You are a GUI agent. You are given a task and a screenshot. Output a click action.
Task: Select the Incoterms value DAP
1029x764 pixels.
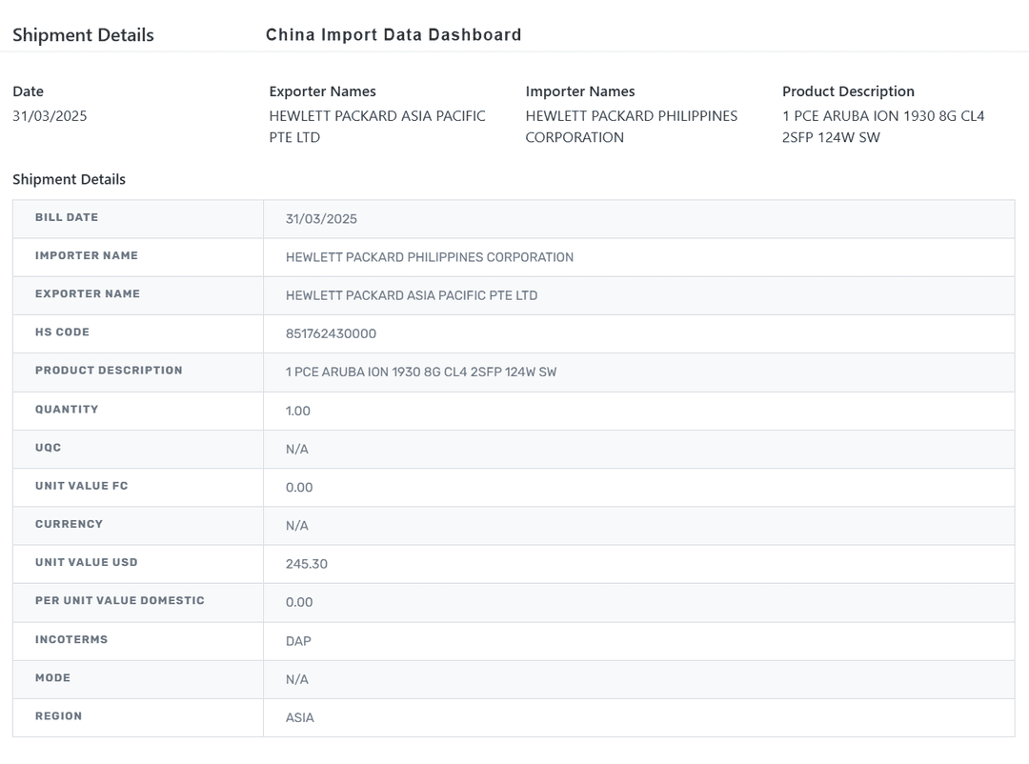298,641
